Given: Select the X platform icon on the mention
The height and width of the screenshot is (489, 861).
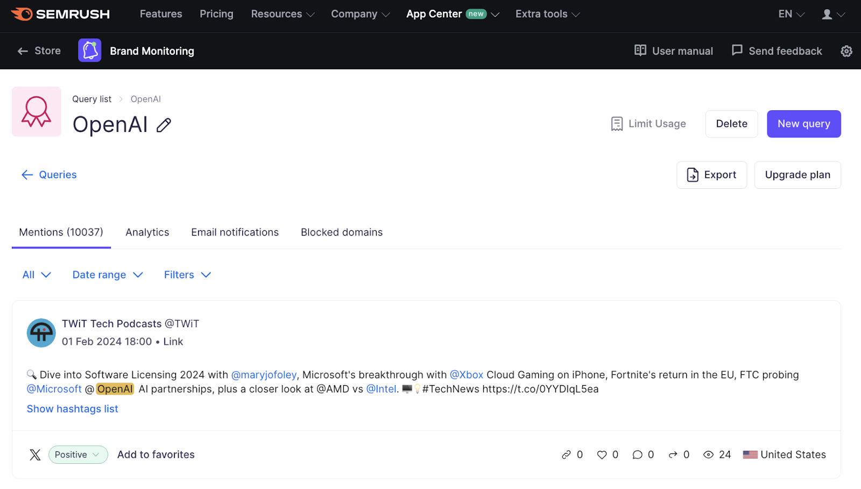Looking at the screenshot, I should tap(35, 455).
